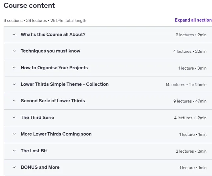Click "4 lectures • 22min" section summary
The height and width of the screenshot is (176, 212).
click(x=190, y=51)
